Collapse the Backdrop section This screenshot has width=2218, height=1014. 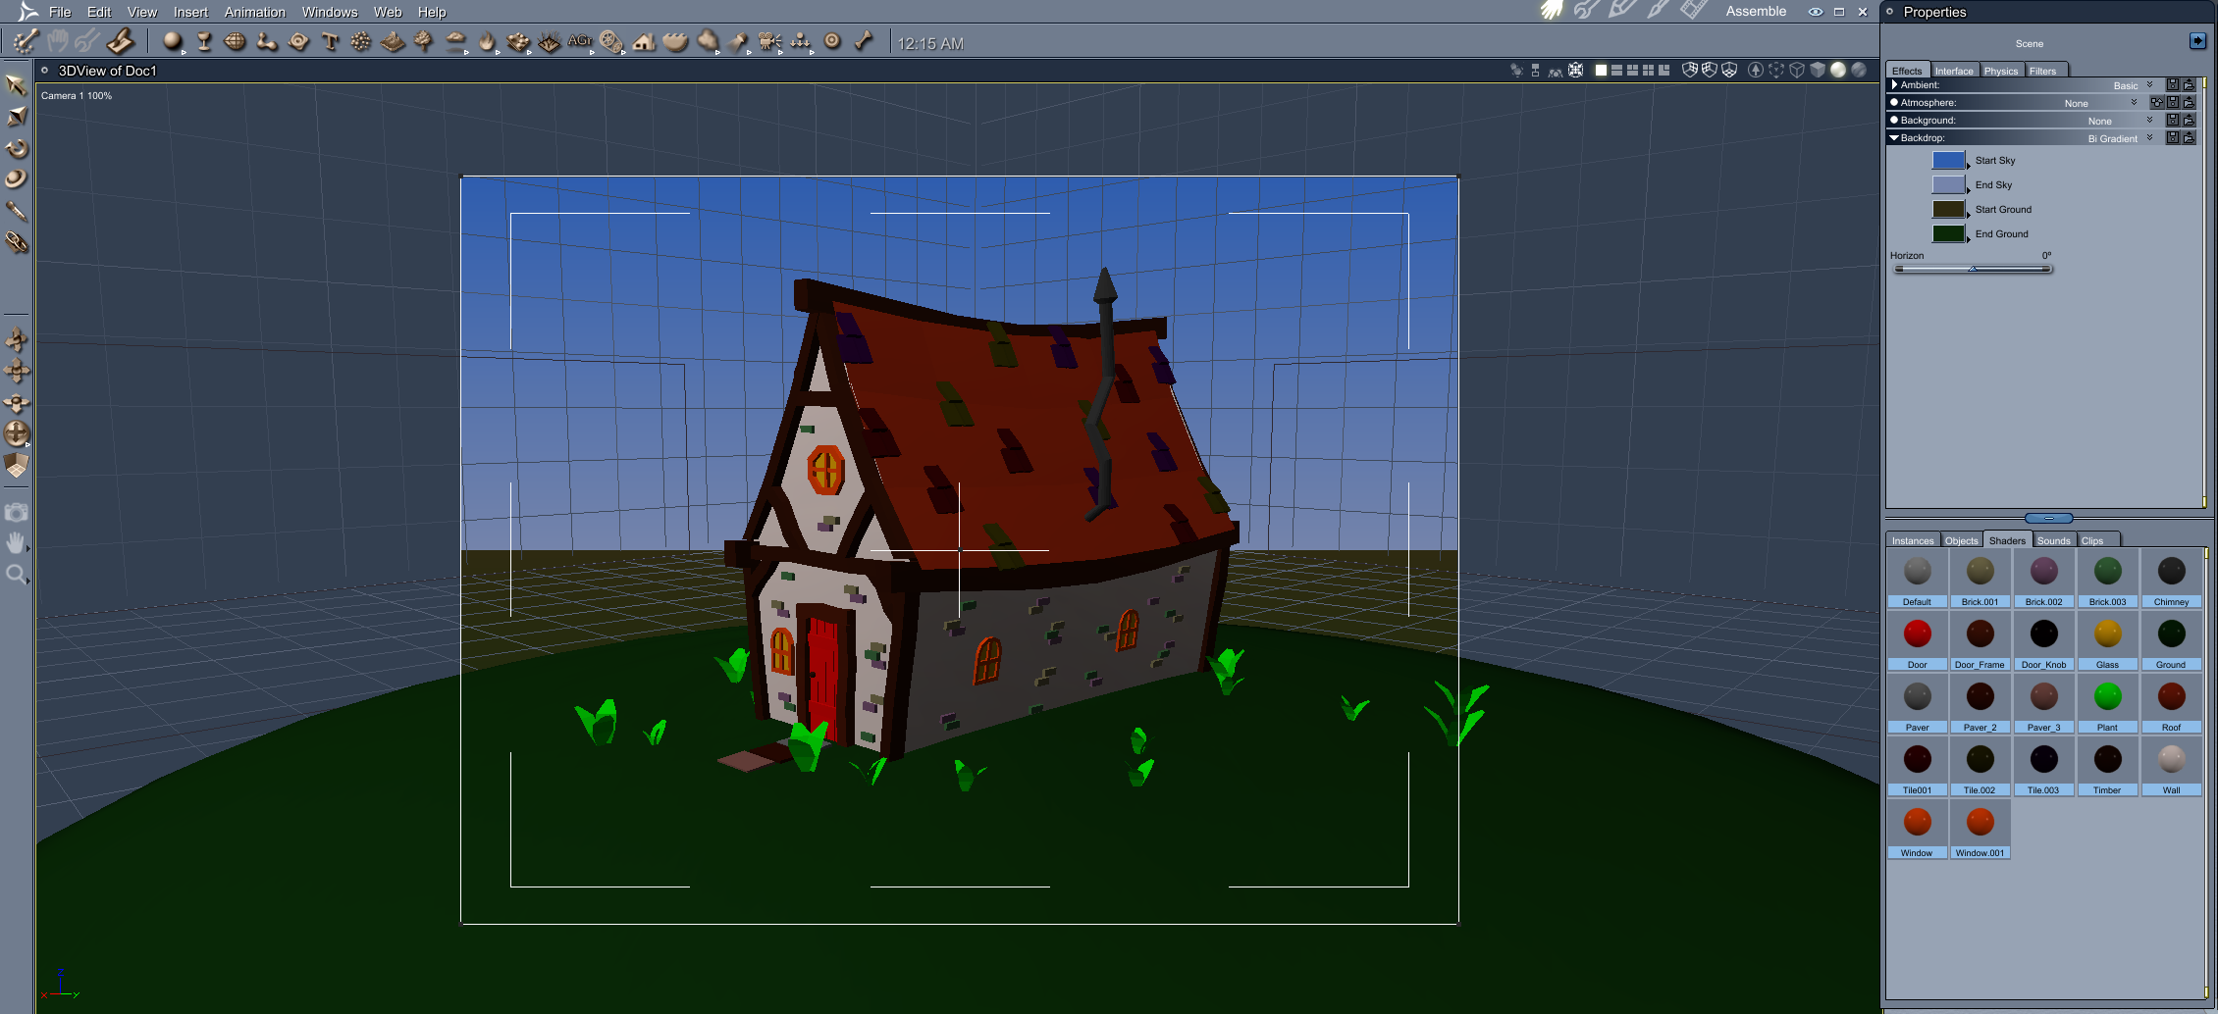1894,138
